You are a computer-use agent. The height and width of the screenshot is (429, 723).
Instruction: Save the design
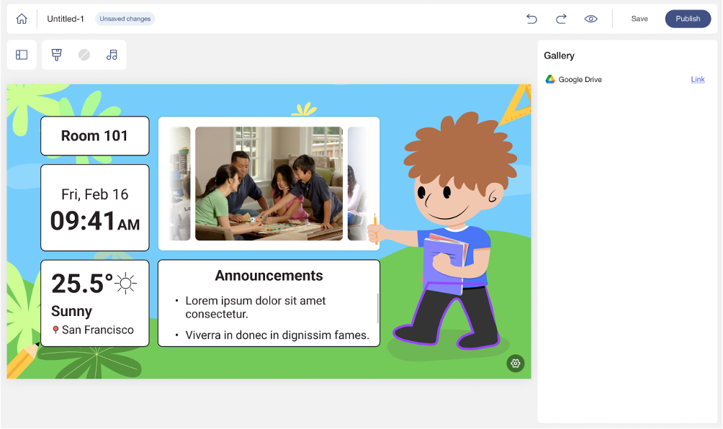tap(639, 19)
